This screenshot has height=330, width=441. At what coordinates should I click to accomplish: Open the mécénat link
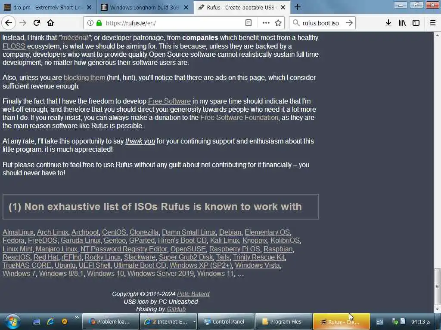[x=75, y=38]
